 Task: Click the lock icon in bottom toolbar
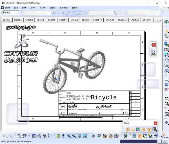click(45, 136)
